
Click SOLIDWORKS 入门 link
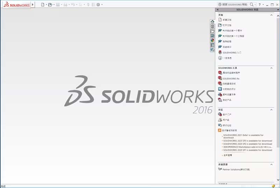(x=232, y=53)
